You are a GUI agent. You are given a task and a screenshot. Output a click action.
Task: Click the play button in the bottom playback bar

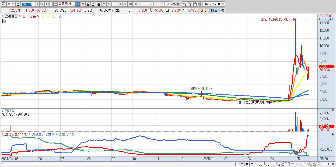point(238,164)
